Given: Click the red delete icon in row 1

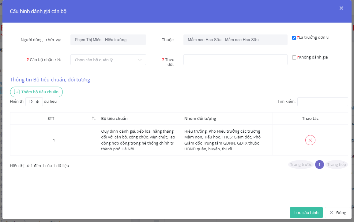Looking at the screenshot, I should pos(310,140).
